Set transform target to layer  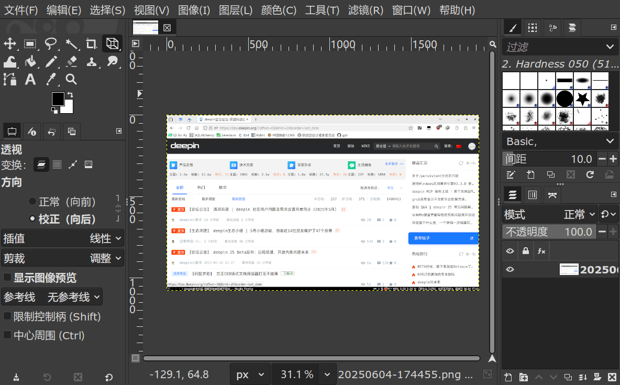pos(41,164)
